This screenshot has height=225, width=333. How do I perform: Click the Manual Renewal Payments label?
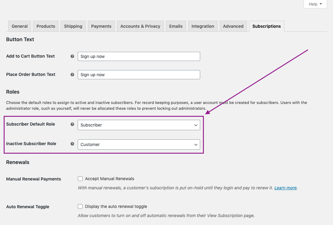point(34,179)
